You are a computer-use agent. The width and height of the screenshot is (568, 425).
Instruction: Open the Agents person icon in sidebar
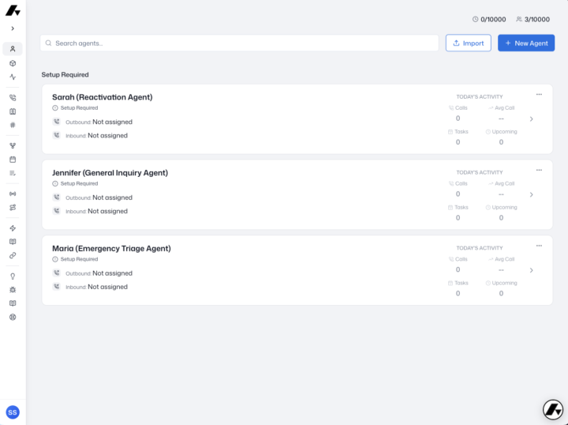[13, 49]
